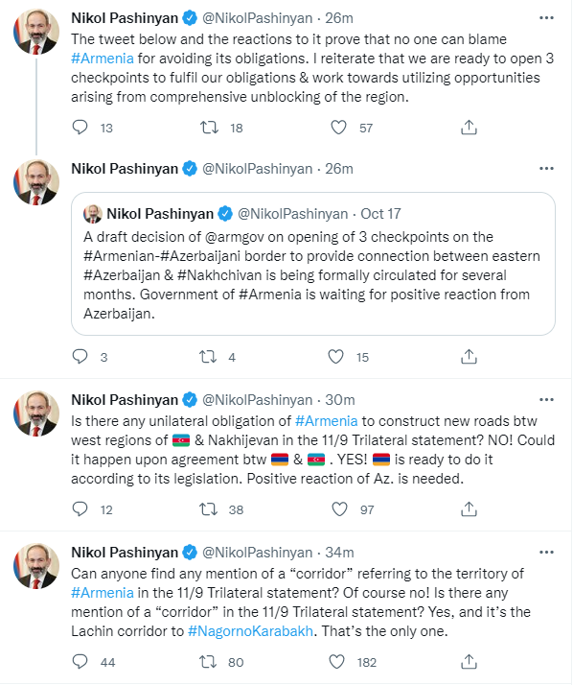The width and height of the screenshot is (573, 685).
Task: Open the @NikolPashinyan handle on the 34m tweet
Action: pos(257,553)
